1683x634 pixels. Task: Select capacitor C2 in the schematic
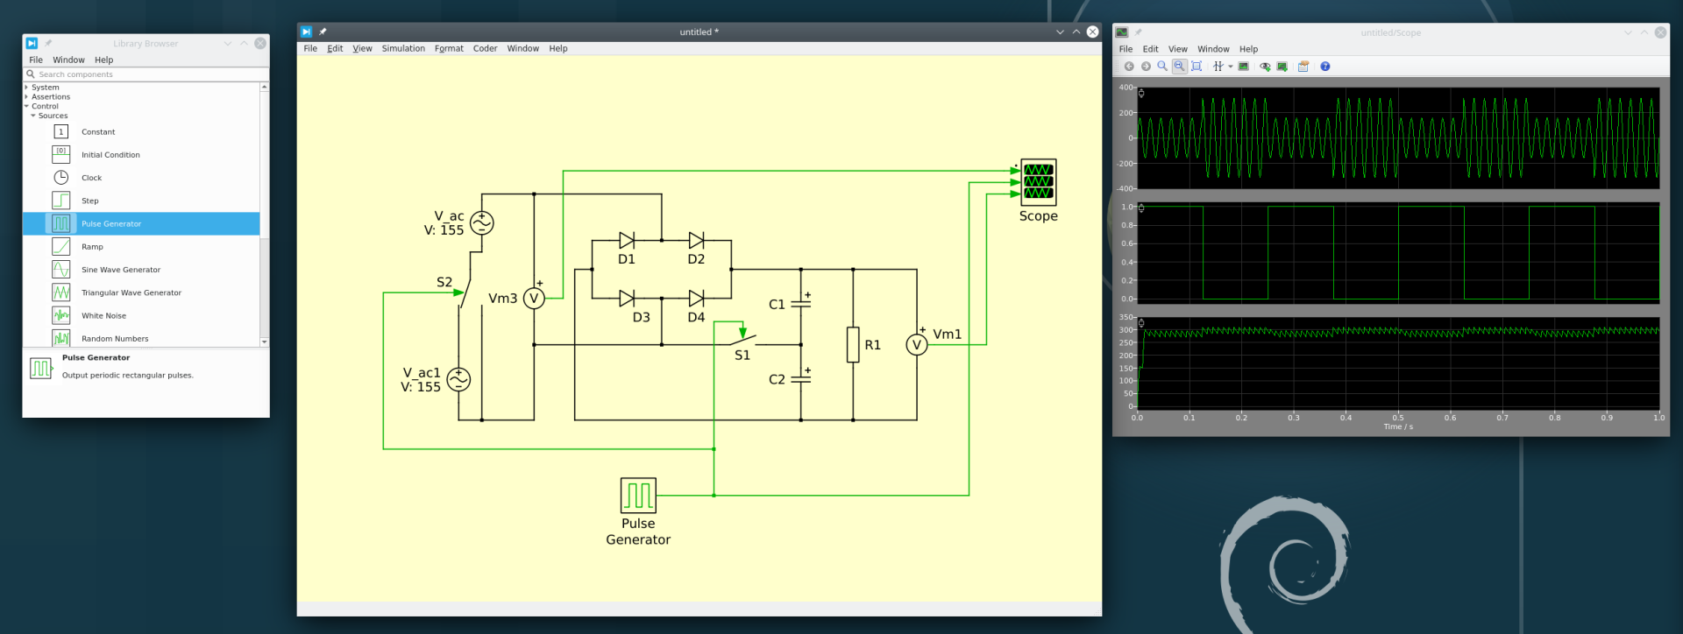coord(800,379)
